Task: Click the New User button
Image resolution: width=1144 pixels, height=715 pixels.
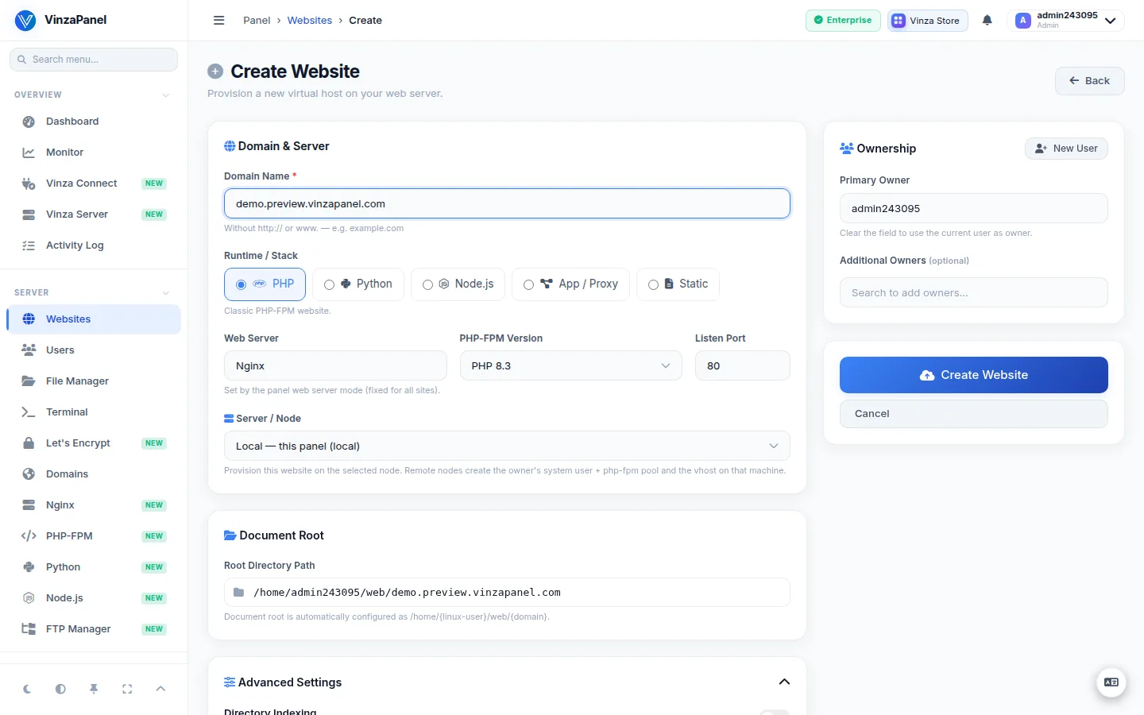Action: (1066, 149)
